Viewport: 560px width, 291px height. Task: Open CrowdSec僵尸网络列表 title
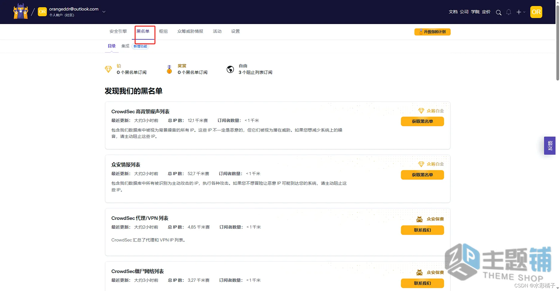[138, 271]
